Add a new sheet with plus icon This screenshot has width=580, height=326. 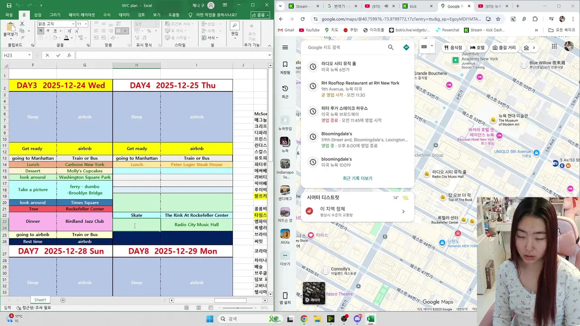63,300
